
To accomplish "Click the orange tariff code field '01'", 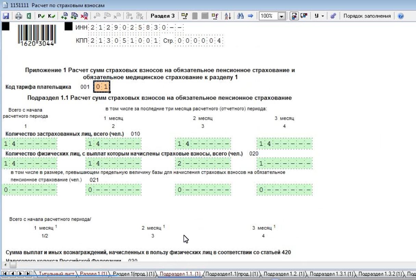I will coord(102,87).
